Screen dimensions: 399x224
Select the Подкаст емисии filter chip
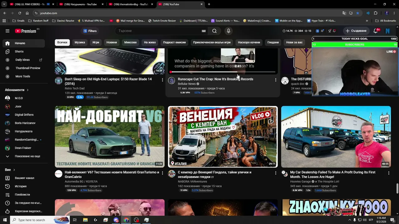(175, 42)
